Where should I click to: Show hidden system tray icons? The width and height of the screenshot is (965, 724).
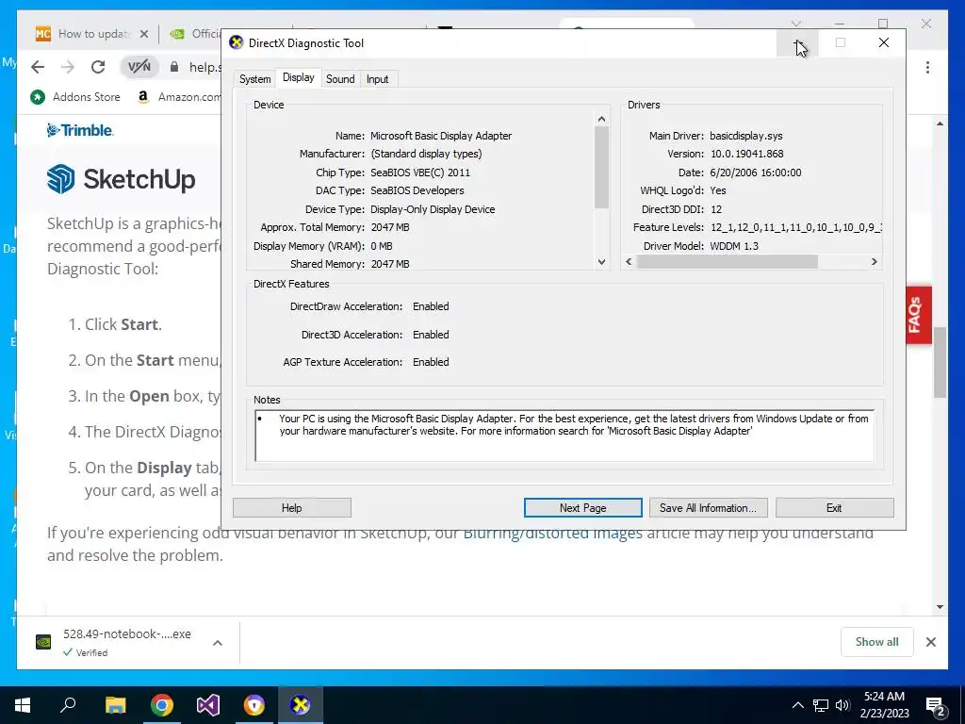tap(797, 705)
